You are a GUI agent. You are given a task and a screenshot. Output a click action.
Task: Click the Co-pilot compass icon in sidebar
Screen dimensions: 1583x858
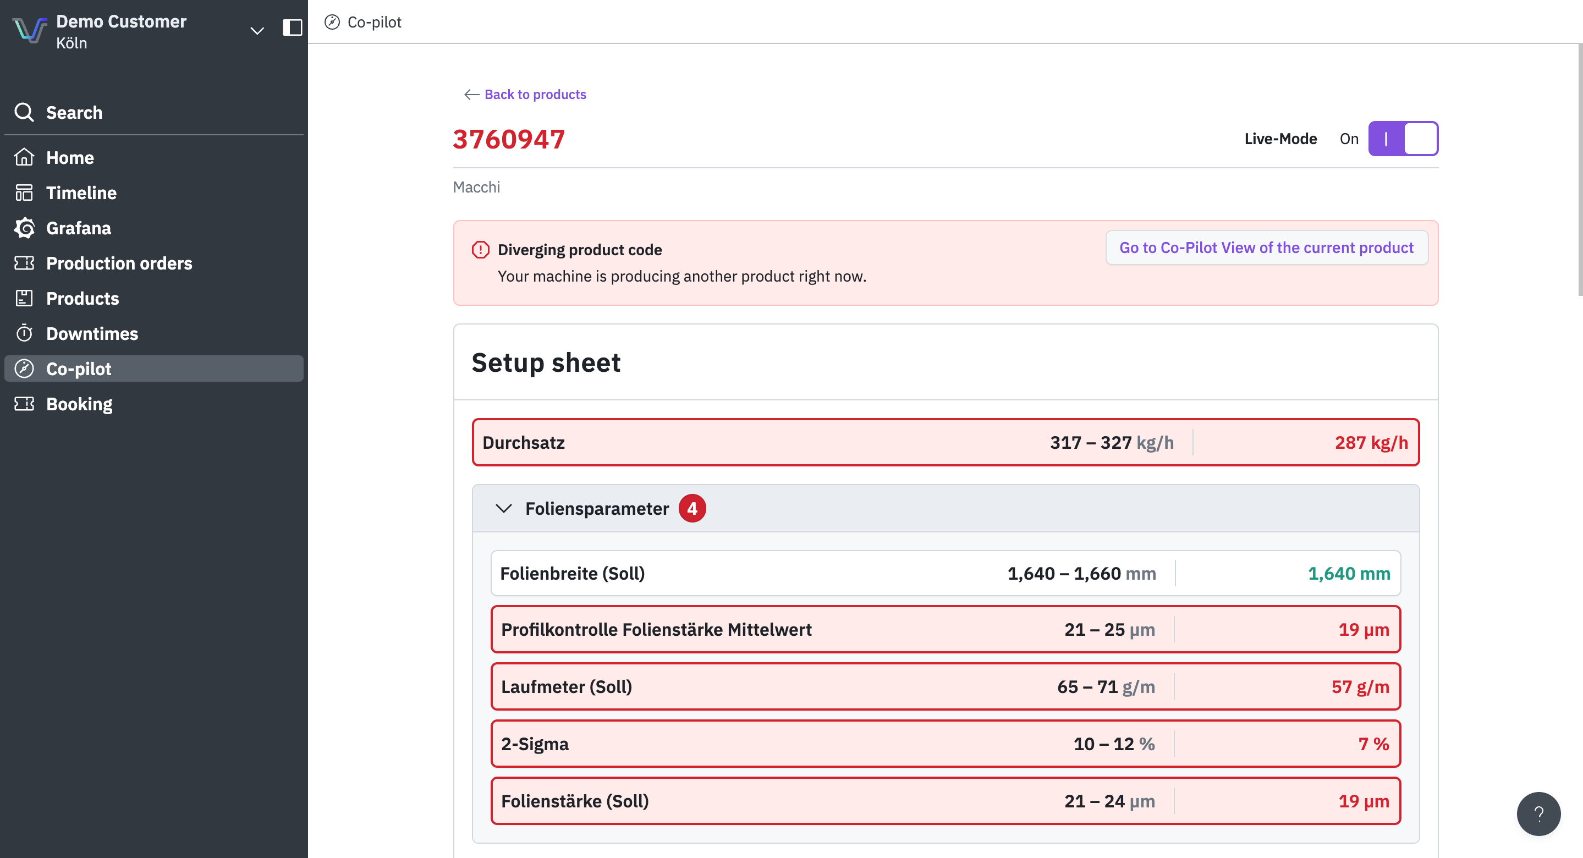pyautogui.click(x=24, y=368)
